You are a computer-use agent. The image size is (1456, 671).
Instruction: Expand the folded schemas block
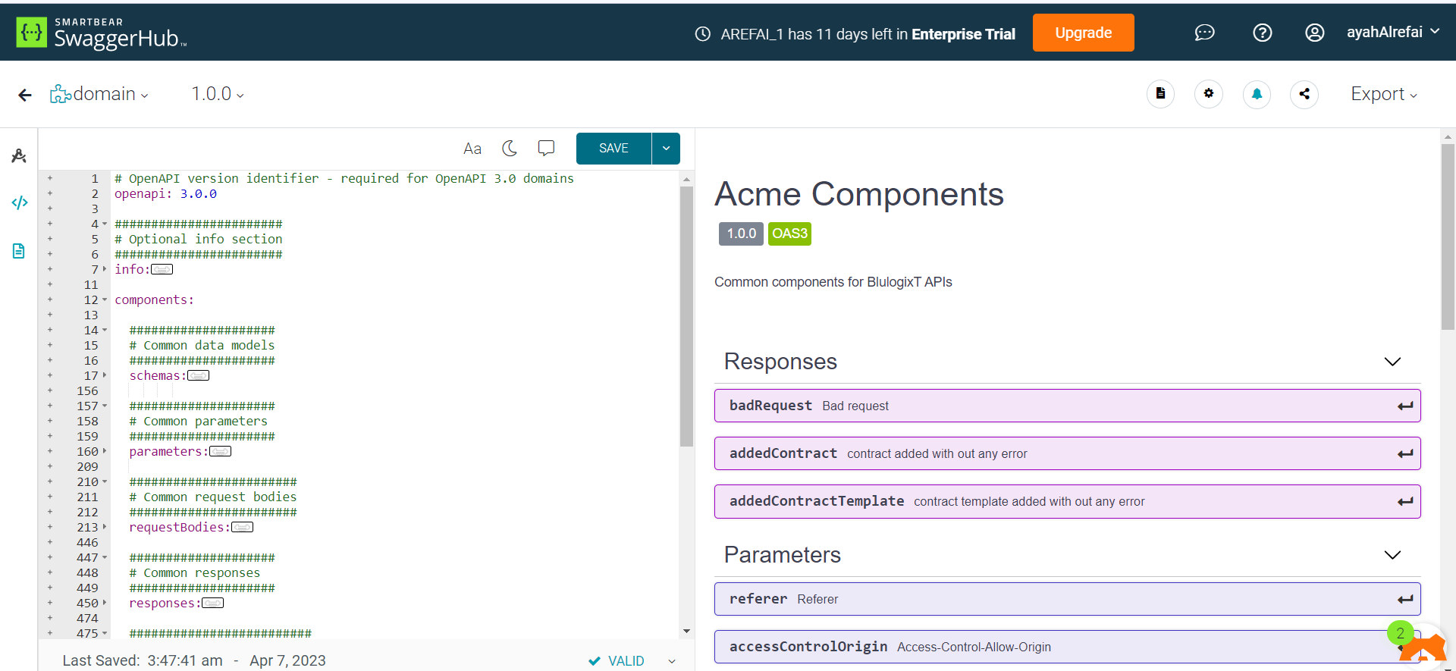pos(198,376)
